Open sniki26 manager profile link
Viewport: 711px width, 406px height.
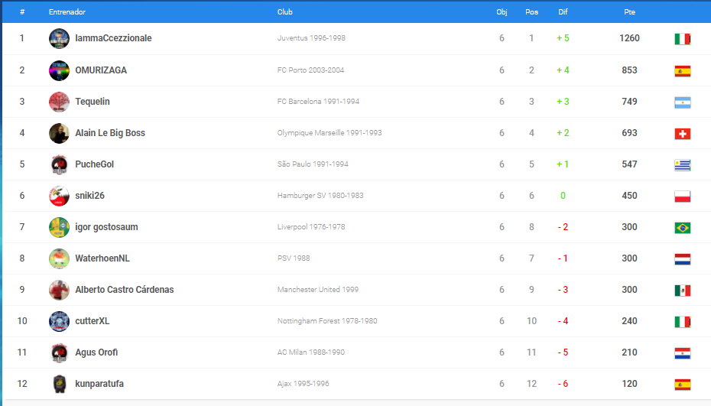point(89,196)
